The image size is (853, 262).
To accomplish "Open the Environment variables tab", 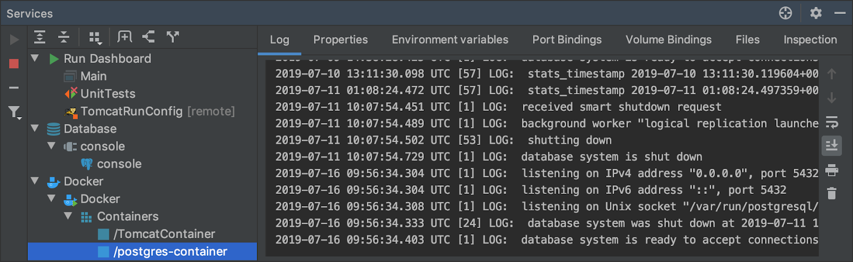I will point(450,40).
